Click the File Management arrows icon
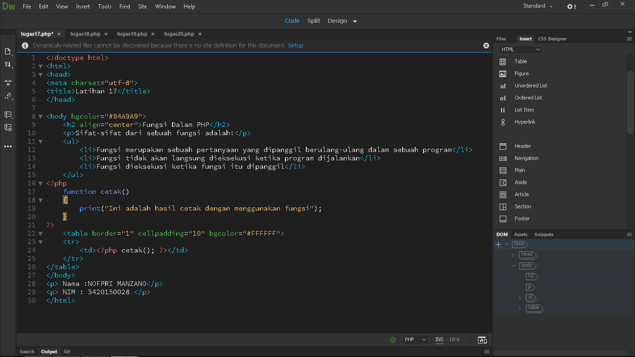 (8, 64)
